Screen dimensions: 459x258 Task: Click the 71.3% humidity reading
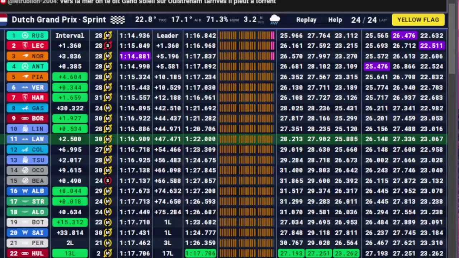point(217,20)
